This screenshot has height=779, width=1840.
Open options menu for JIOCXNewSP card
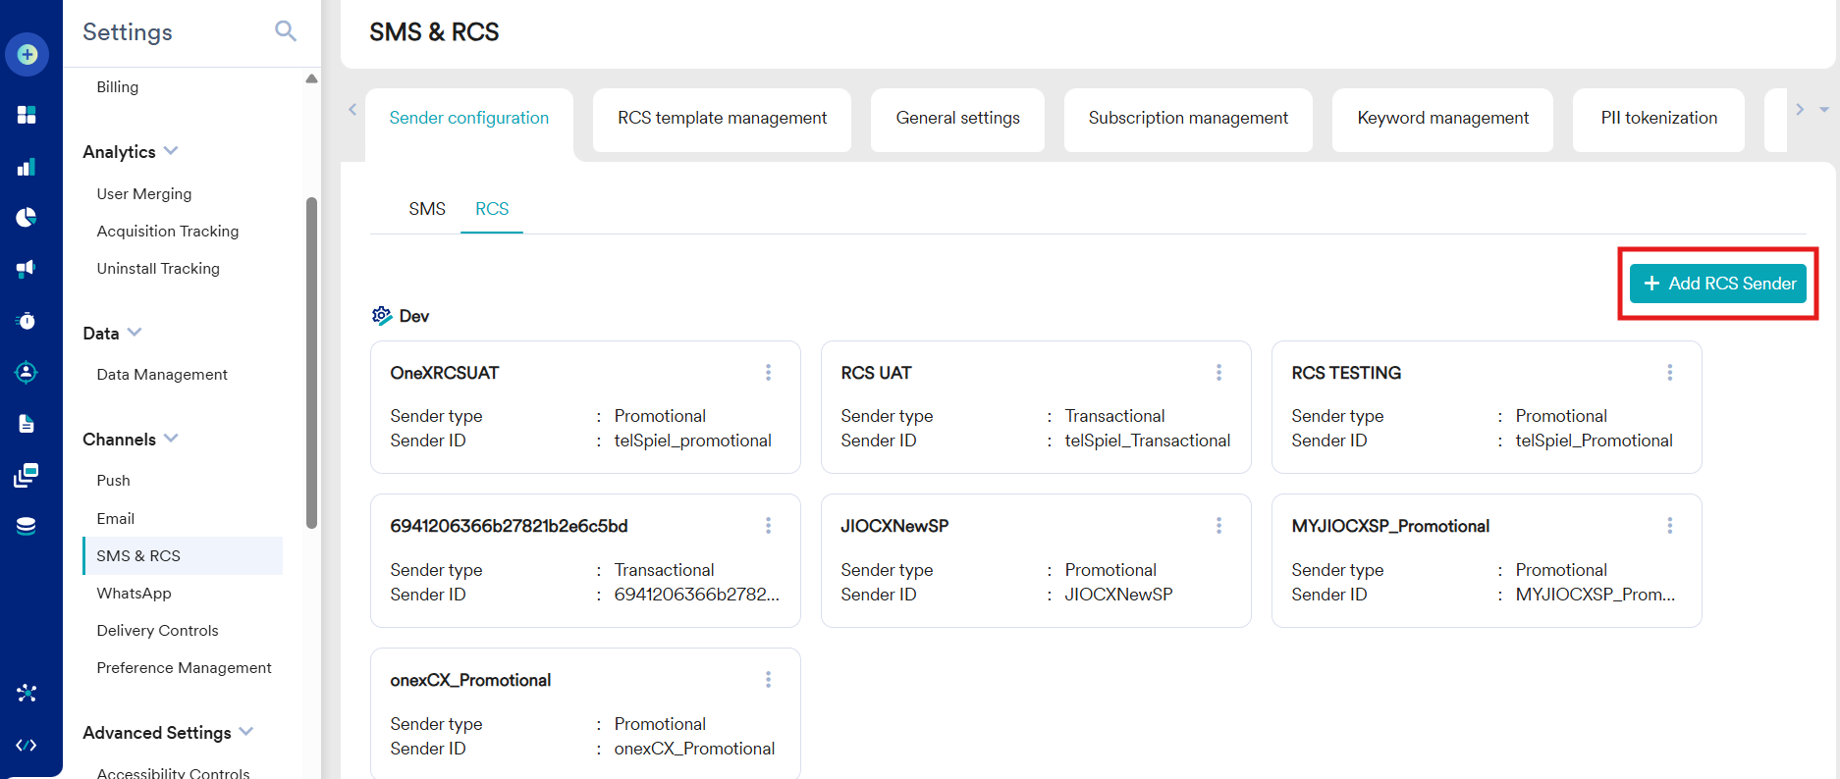[x=1218, y=526]
